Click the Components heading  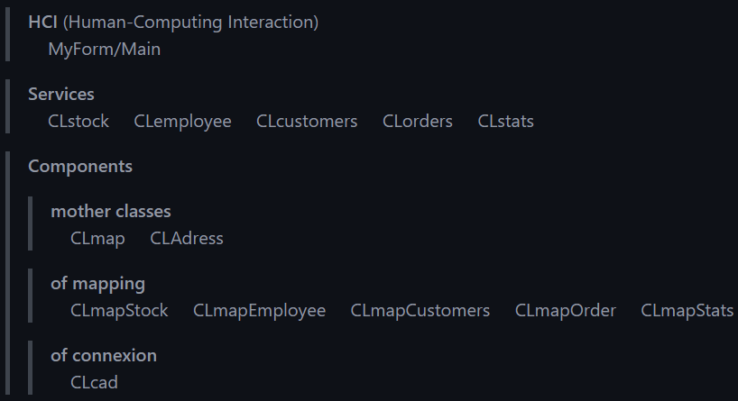(x=80, y=166)
